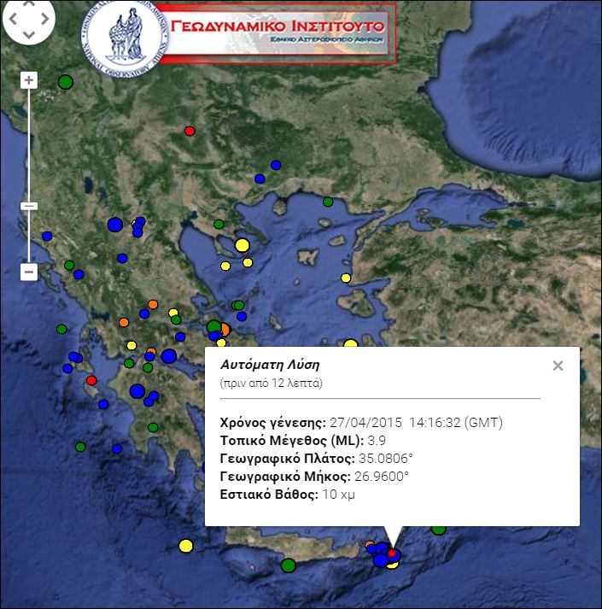602x609 pixels.
Task: Select the magnitude value 3.9
Action: click(x=377, y=441)
